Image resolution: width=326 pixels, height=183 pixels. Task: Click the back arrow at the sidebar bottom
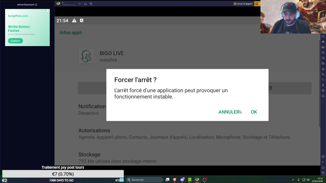323,162
